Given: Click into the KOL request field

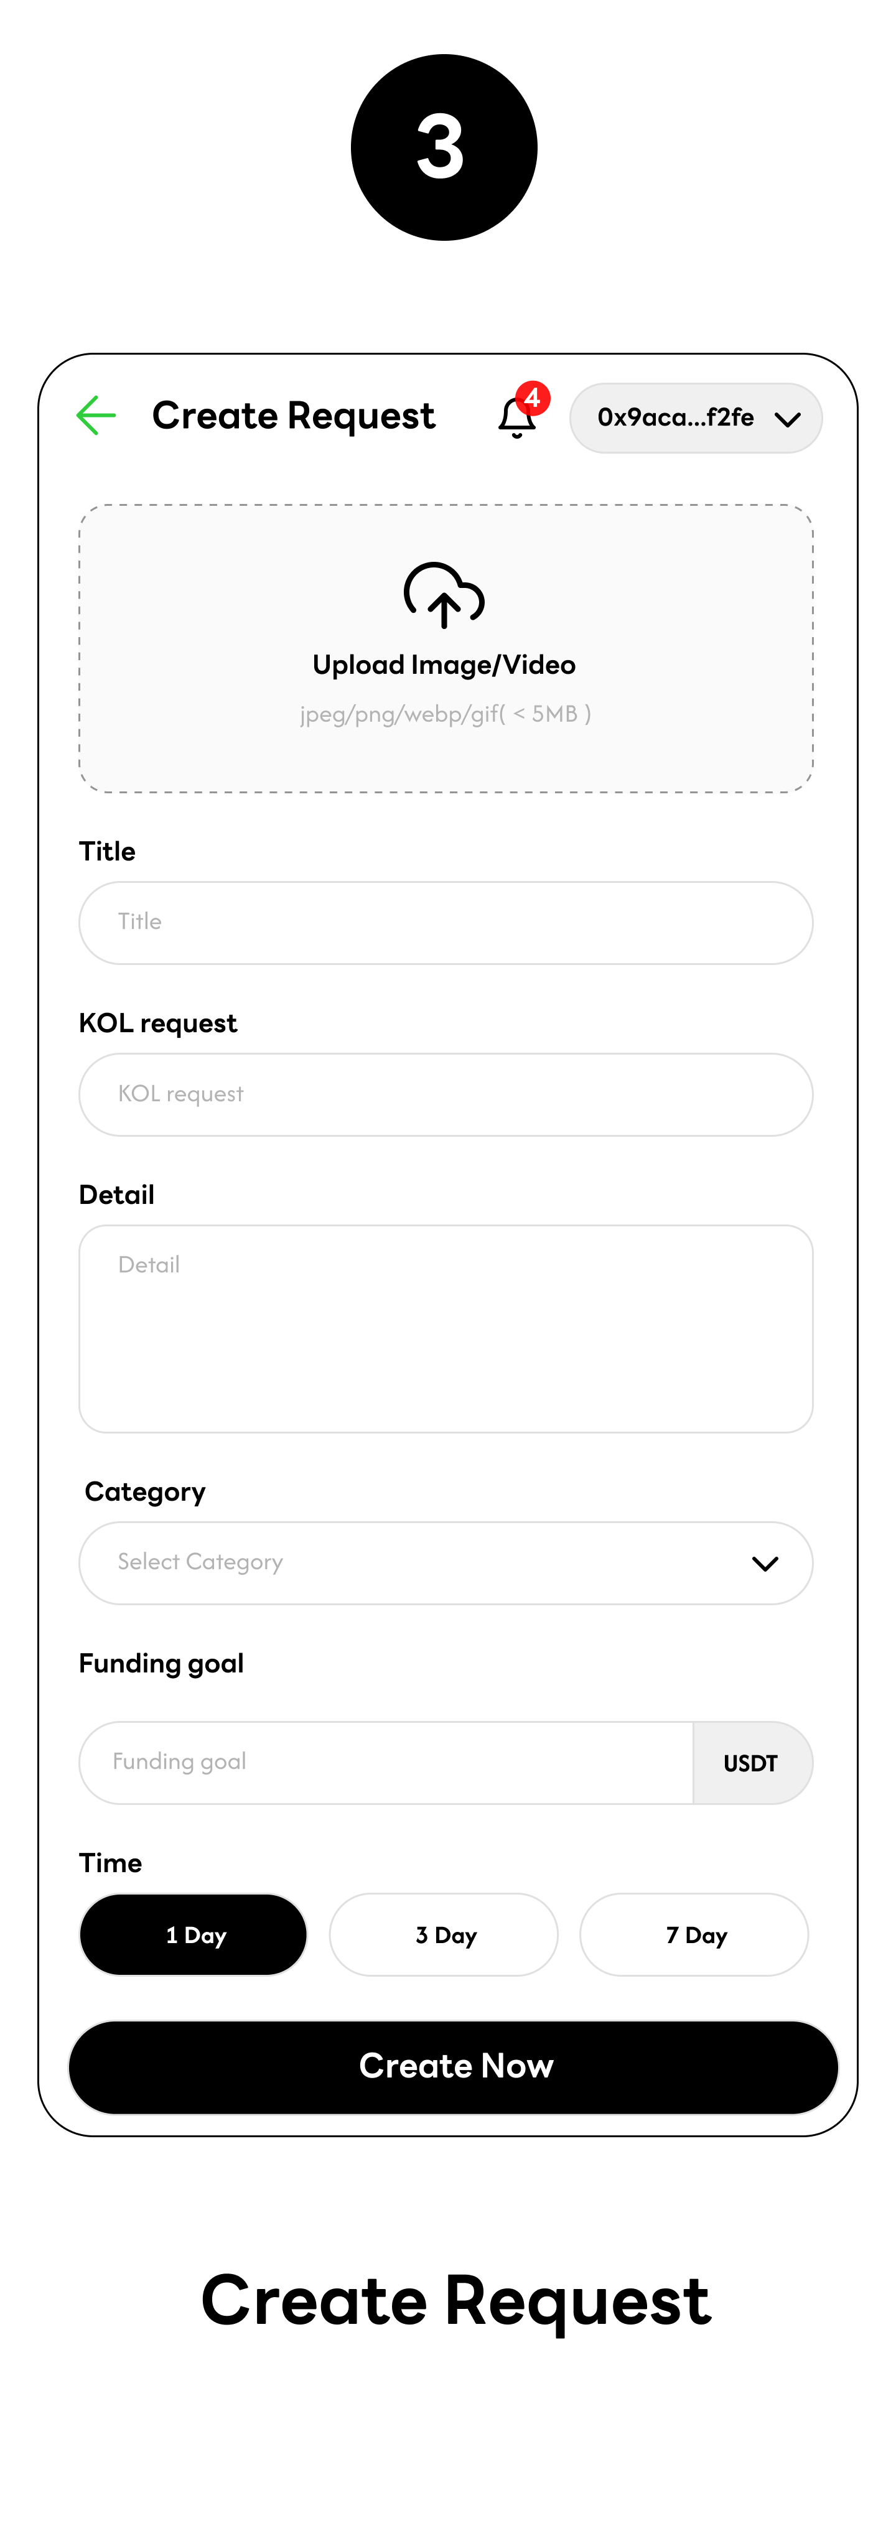Looking at the screenshot, I should coord(446,1095).
